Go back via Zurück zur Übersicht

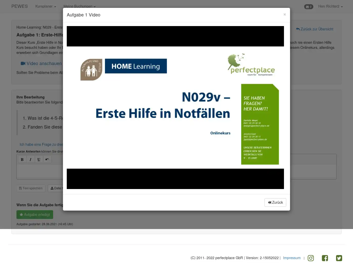pyautogui.click(x=315, y=29)
